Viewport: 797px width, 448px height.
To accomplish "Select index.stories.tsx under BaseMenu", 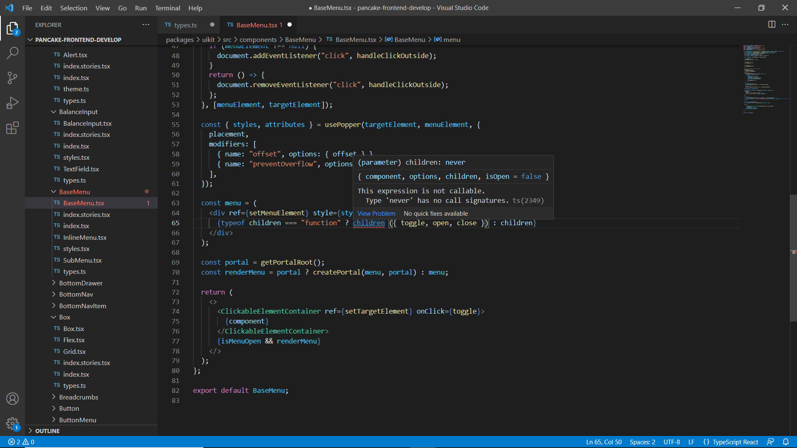I will coord(86,214).
